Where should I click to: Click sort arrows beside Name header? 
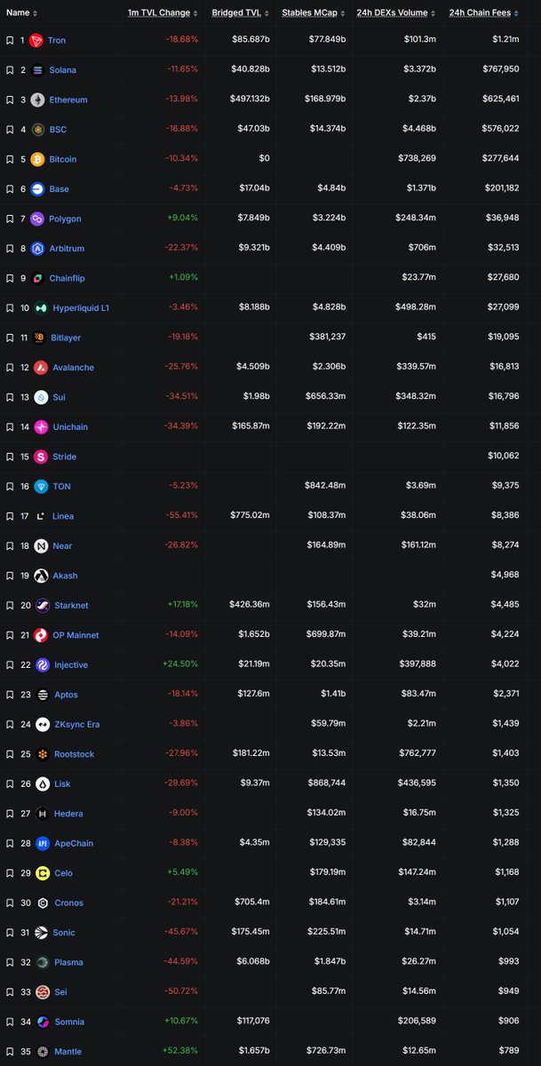click(36, 13)
